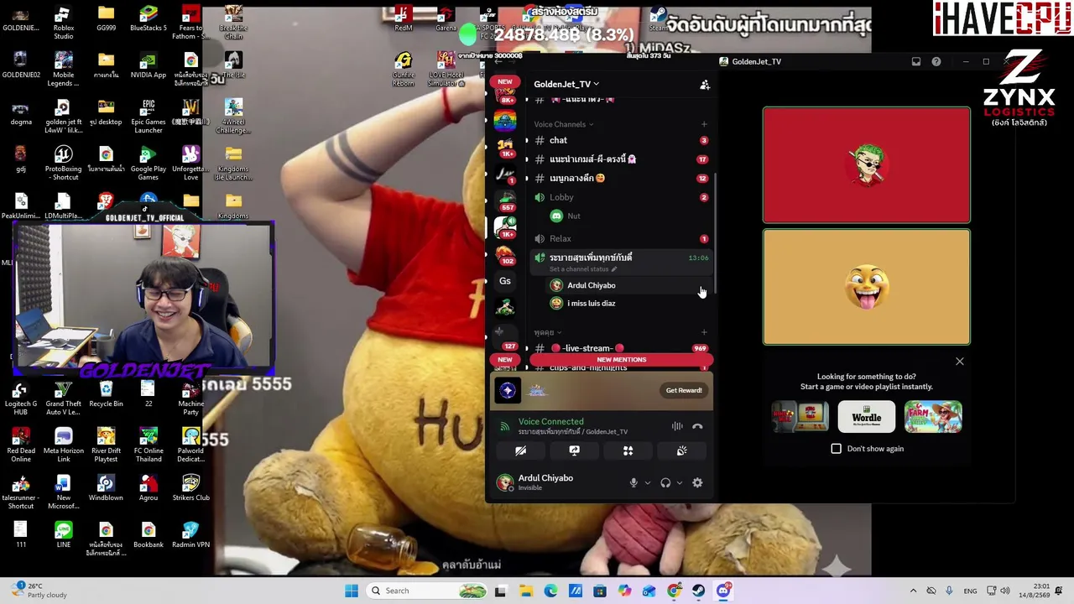This screenshot has width=1074, height=604.
Task: Launch the Farm activity thumbnail
Action: 933,417
